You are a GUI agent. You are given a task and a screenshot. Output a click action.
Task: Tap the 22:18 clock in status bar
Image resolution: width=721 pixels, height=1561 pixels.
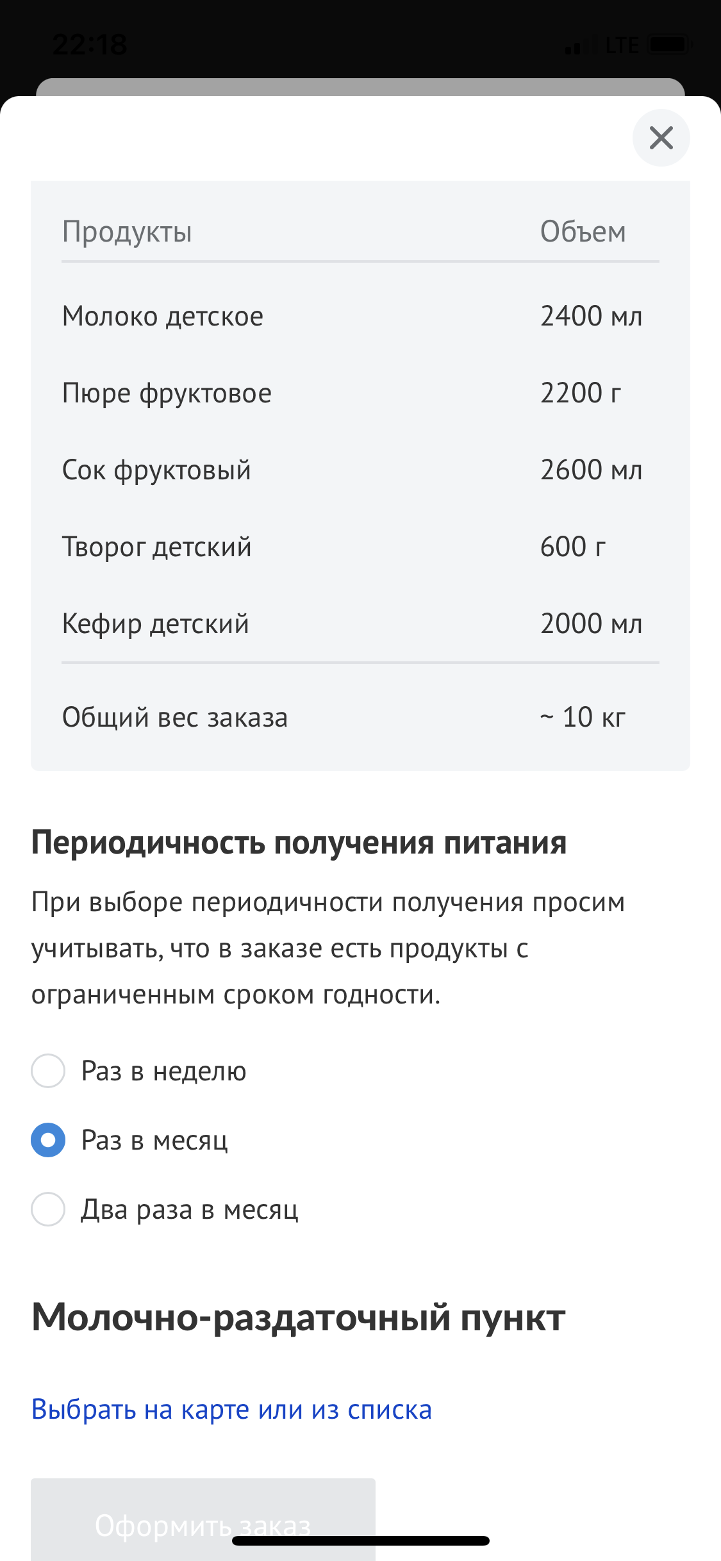(90, 45)
